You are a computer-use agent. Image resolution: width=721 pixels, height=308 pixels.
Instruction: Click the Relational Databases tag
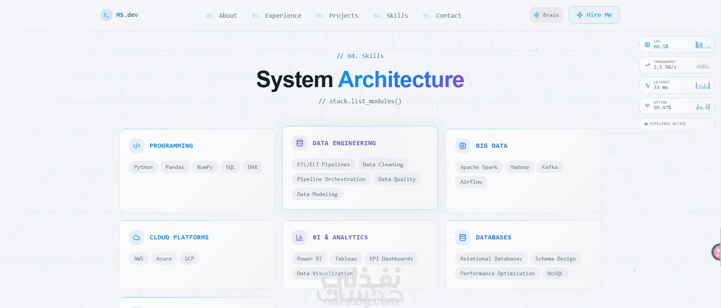coord(491,259)
